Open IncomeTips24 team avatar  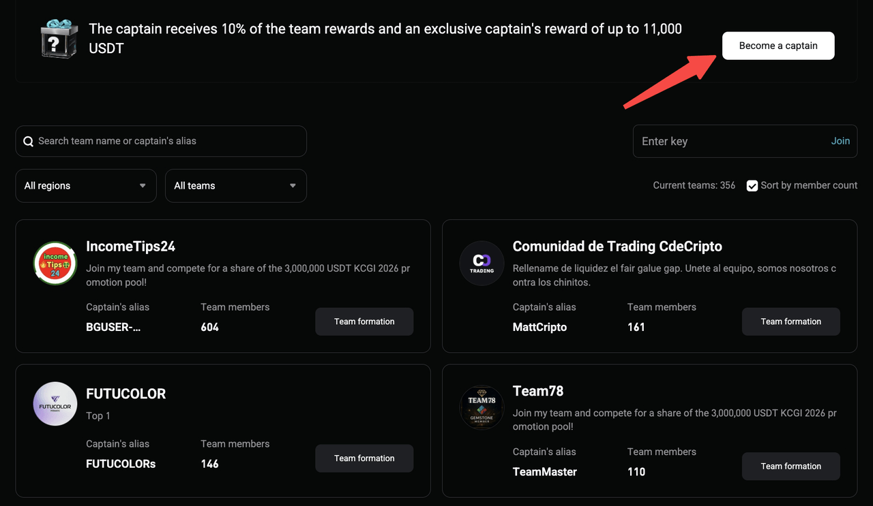pos(55,264)
